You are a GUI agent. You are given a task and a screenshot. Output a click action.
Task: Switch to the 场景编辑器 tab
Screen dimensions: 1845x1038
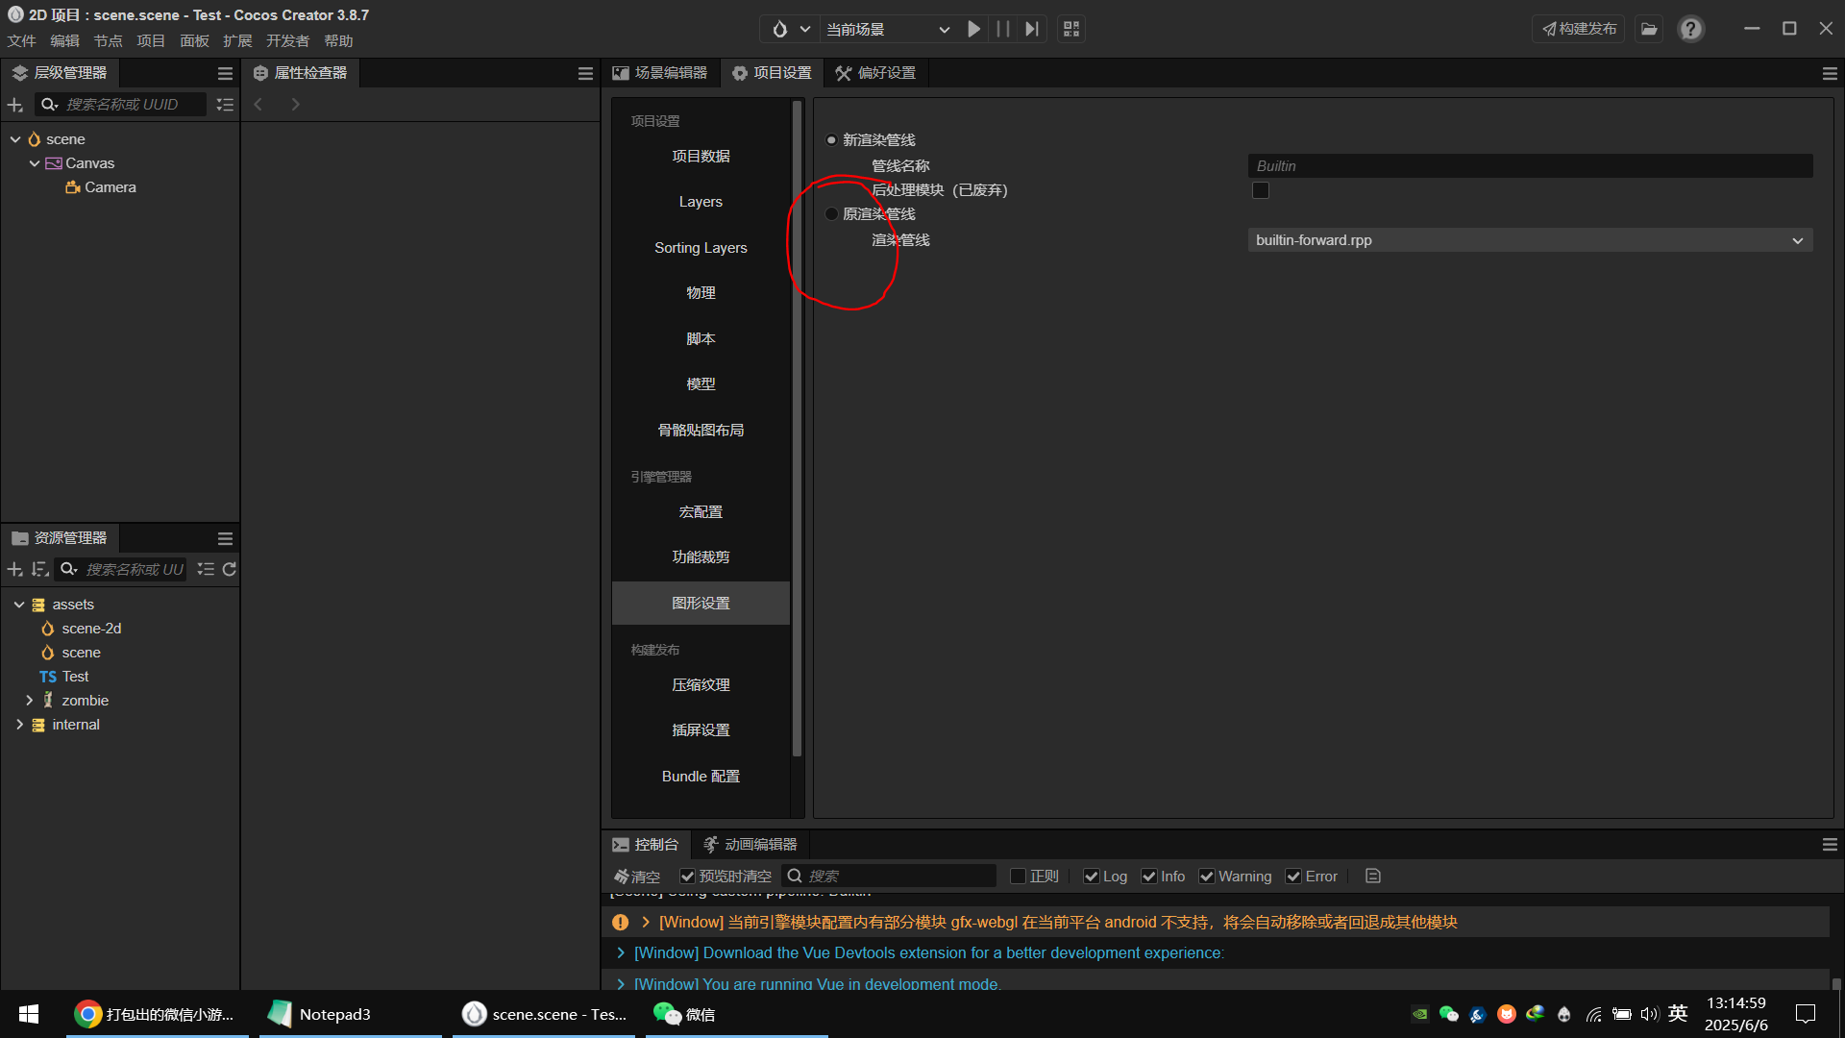(x=661, y=73)
